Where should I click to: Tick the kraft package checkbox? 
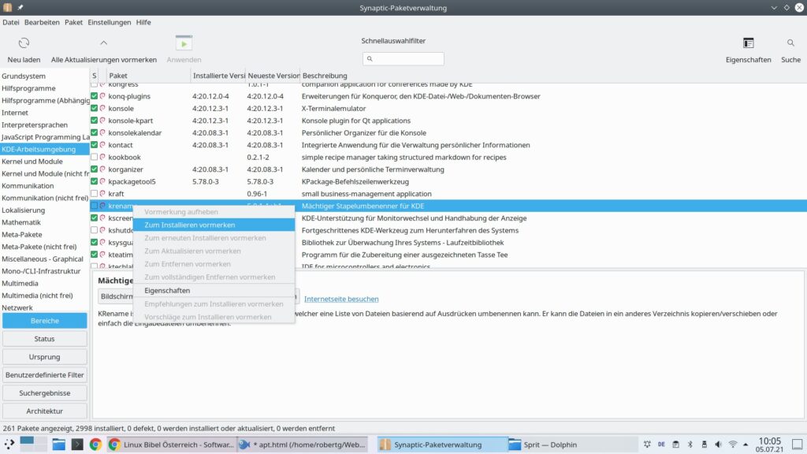(x=95, y=194)
